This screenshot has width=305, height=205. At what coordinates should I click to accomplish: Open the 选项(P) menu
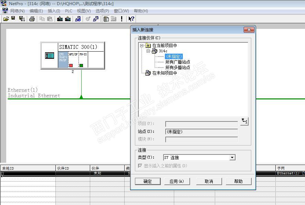(x=102, y=11)
